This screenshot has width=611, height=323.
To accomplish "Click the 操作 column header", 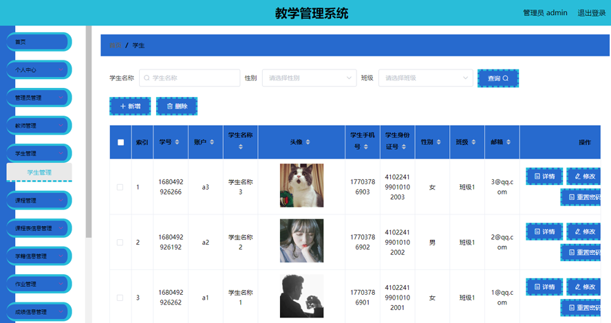I will click(x=584, y=142).
